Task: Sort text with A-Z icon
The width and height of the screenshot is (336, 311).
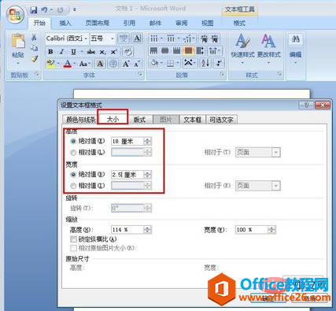Action: click(205, 63)
